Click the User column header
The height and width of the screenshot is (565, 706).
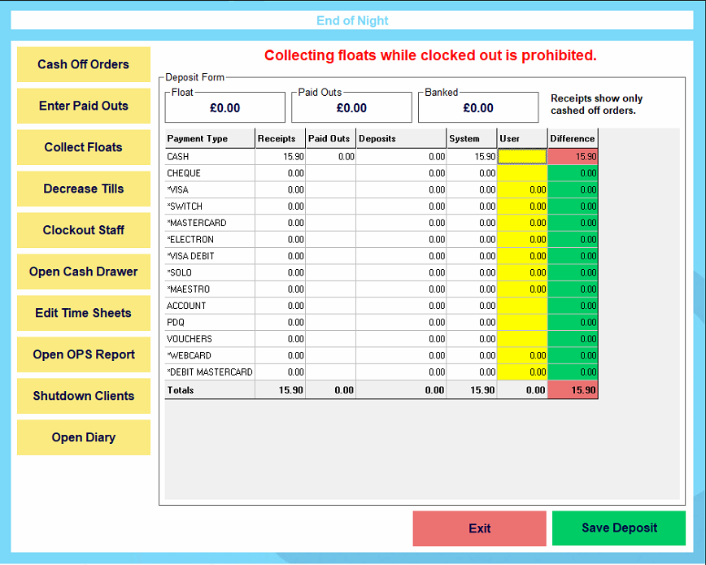pos(522,139)
